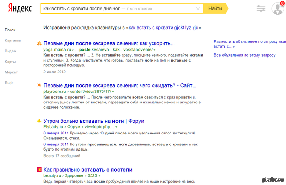Click 'Разместить объявление по запросу' link
286x185 pixels.
(249, 44)
